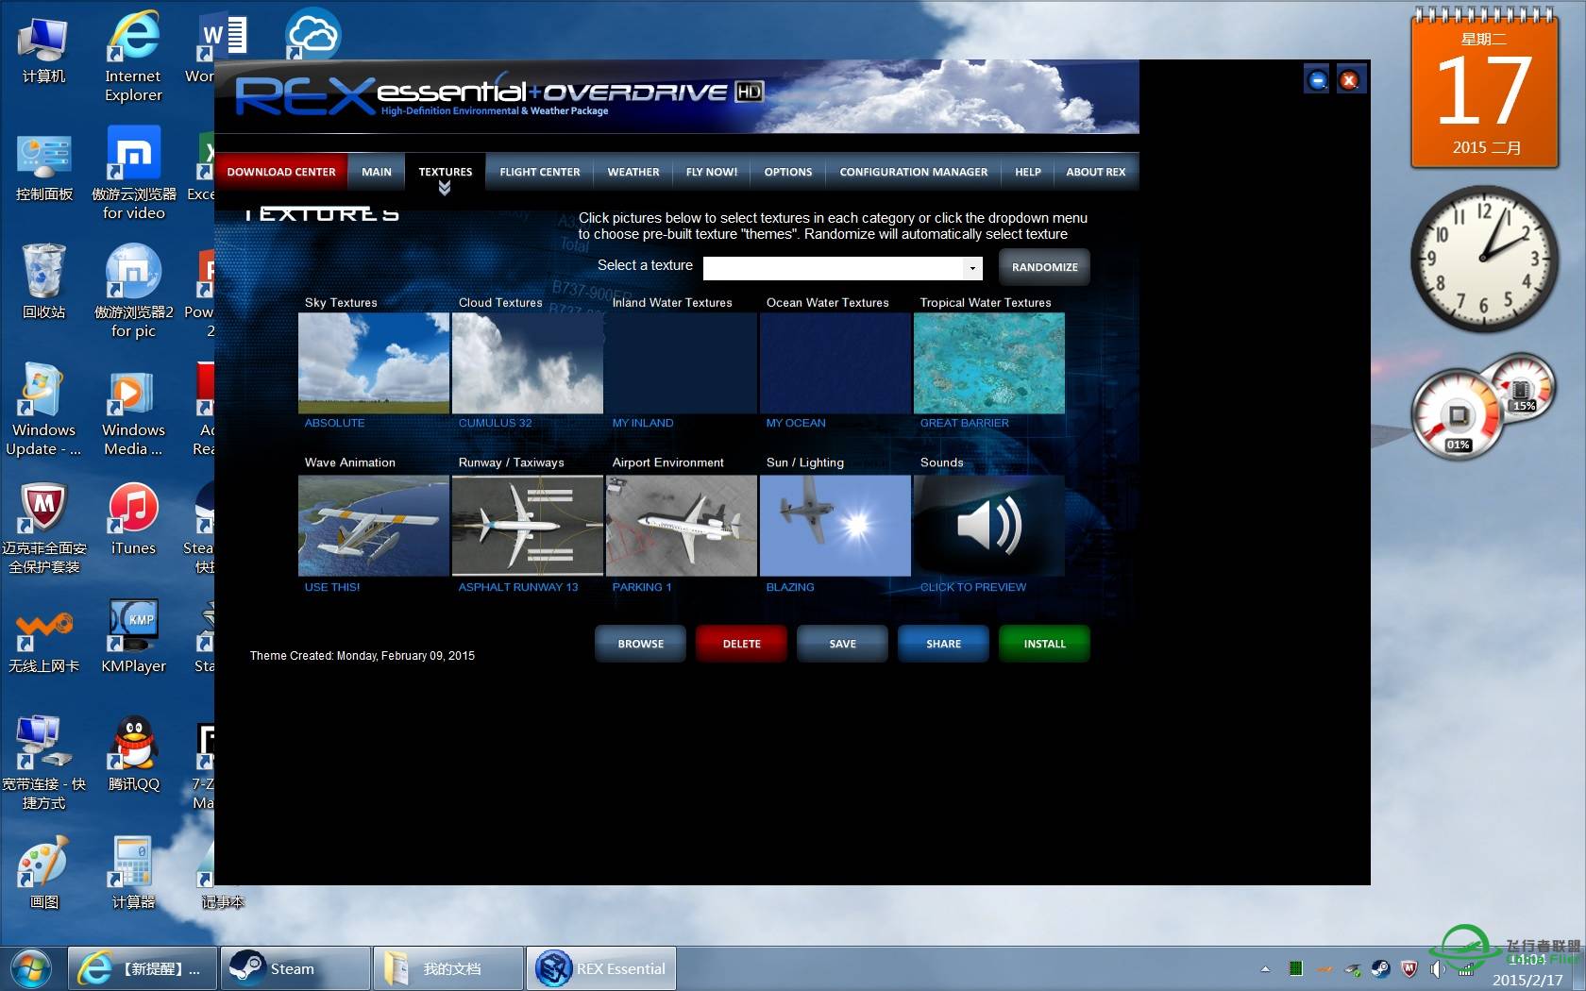Open the McAfee 迈克菲 desktop icon

click(43, 529)
